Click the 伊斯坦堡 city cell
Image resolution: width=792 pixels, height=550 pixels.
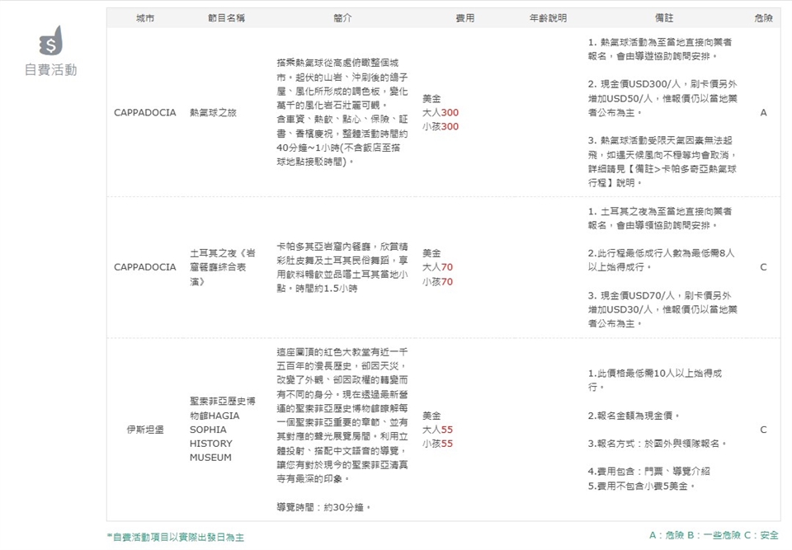(x=144, y=430)
